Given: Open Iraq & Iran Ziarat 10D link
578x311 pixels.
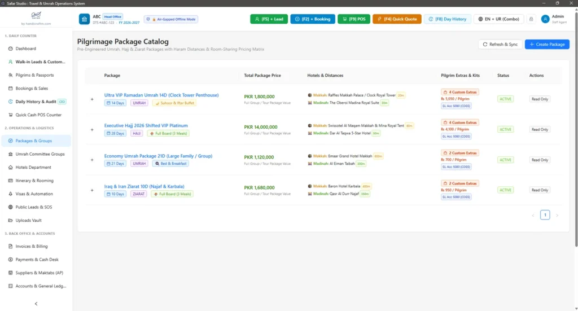Looking at the screenshot, I should [x=144, y=186].
